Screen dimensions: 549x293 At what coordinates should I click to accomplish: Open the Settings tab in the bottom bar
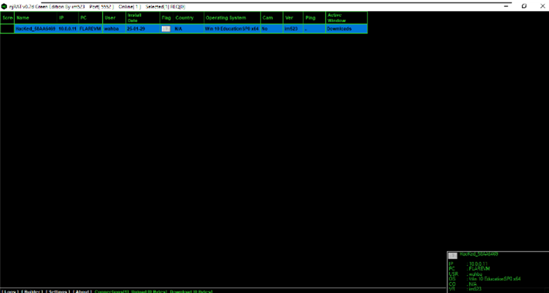click(58, 291)
